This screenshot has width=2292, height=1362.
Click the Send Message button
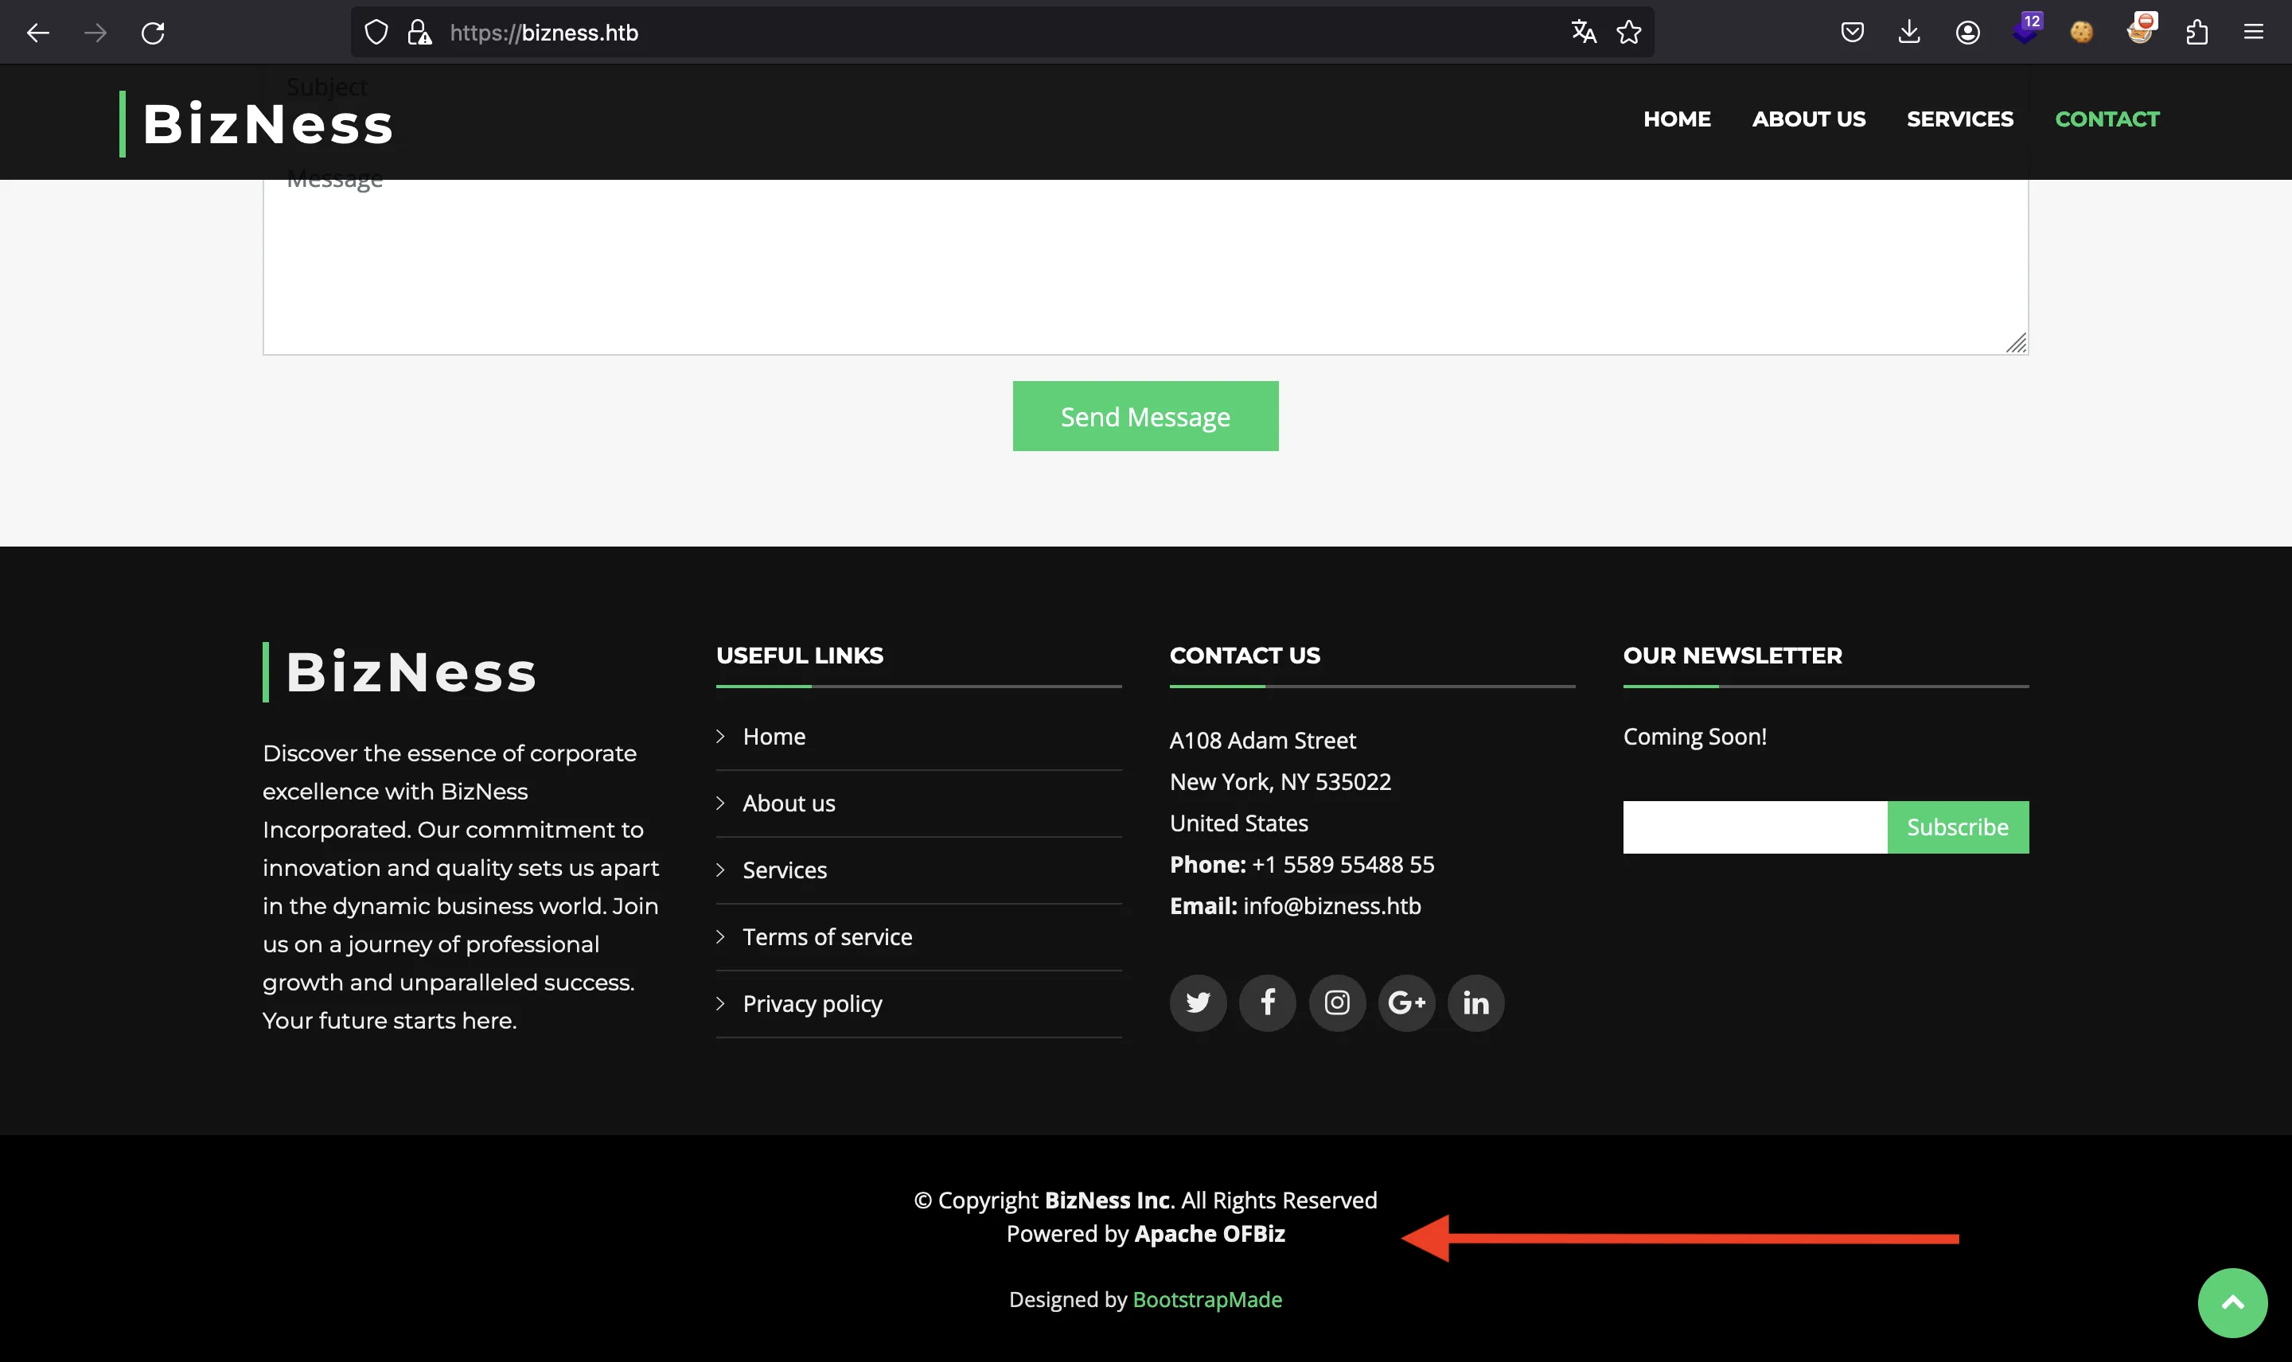1145,416
